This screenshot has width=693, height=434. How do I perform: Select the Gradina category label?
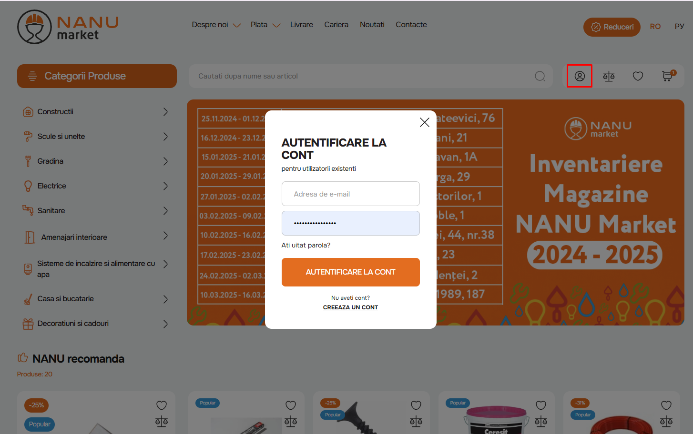pyautogui.click(x=51, y=161)
